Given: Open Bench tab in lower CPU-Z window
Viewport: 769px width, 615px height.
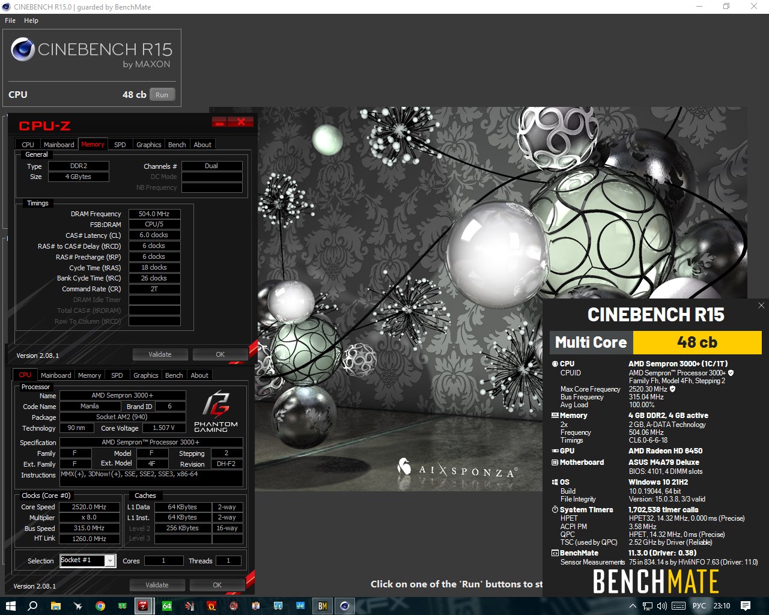Looking at the screenshot, I should 174,375.
